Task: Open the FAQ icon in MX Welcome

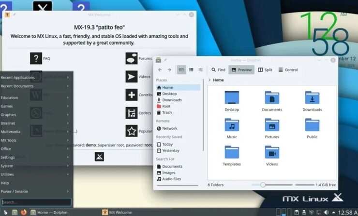Action: click(x=36, y=58)
